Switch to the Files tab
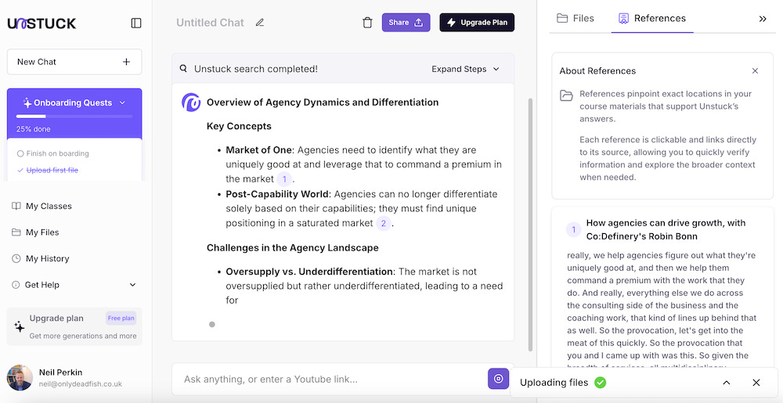The height and width of the screenshot is (403, 783). 576,19
